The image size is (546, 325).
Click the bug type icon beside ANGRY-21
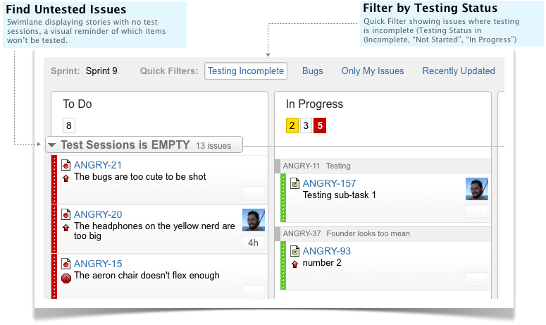pos(66,165)
